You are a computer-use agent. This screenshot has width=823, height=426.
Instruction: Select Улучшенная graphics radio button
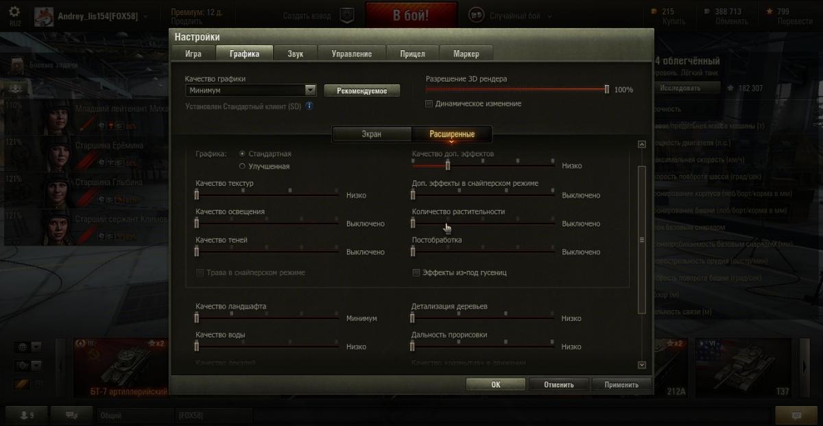(x=242, y=166)
